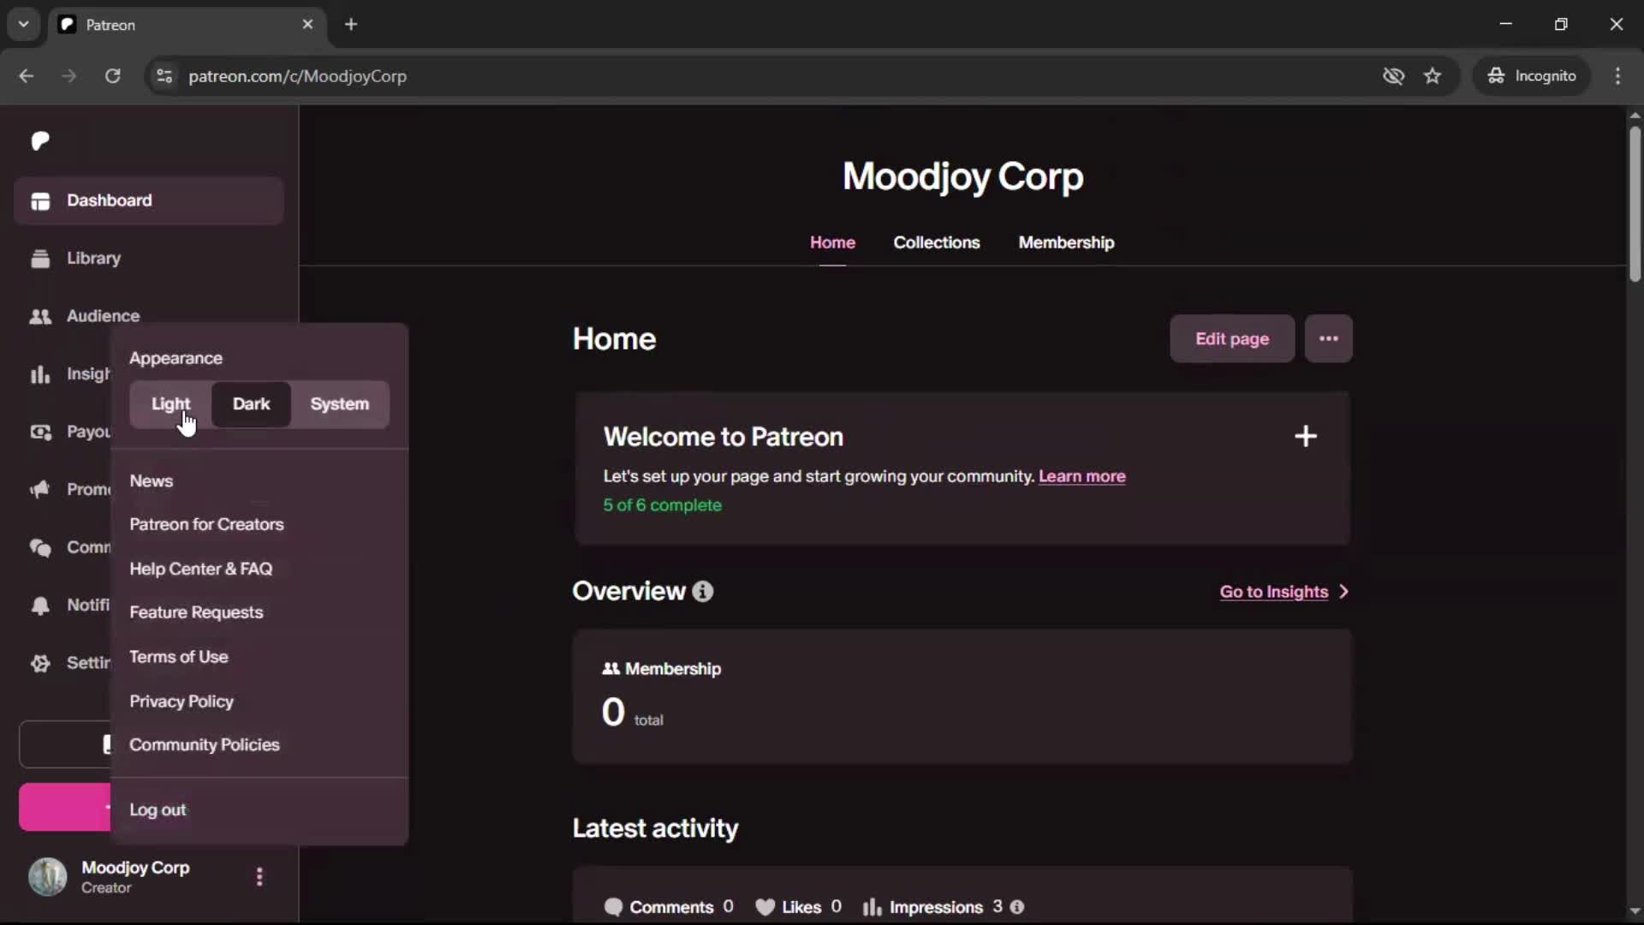
Task: Close the Patreon browser tab
Action: click(x=307, y=24)
